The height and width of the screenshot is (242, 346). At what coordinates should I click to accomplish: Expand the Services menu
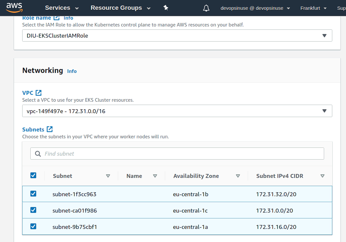click(x=62, y=8)
